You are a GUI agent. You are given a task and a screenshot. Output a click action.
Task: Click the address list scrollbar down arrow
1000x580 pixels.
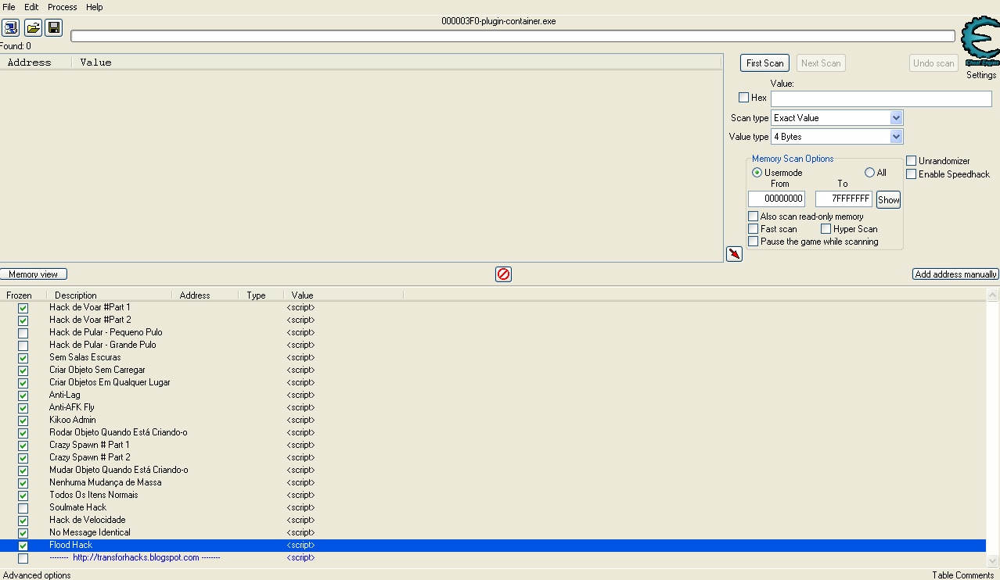coord(993,560)
